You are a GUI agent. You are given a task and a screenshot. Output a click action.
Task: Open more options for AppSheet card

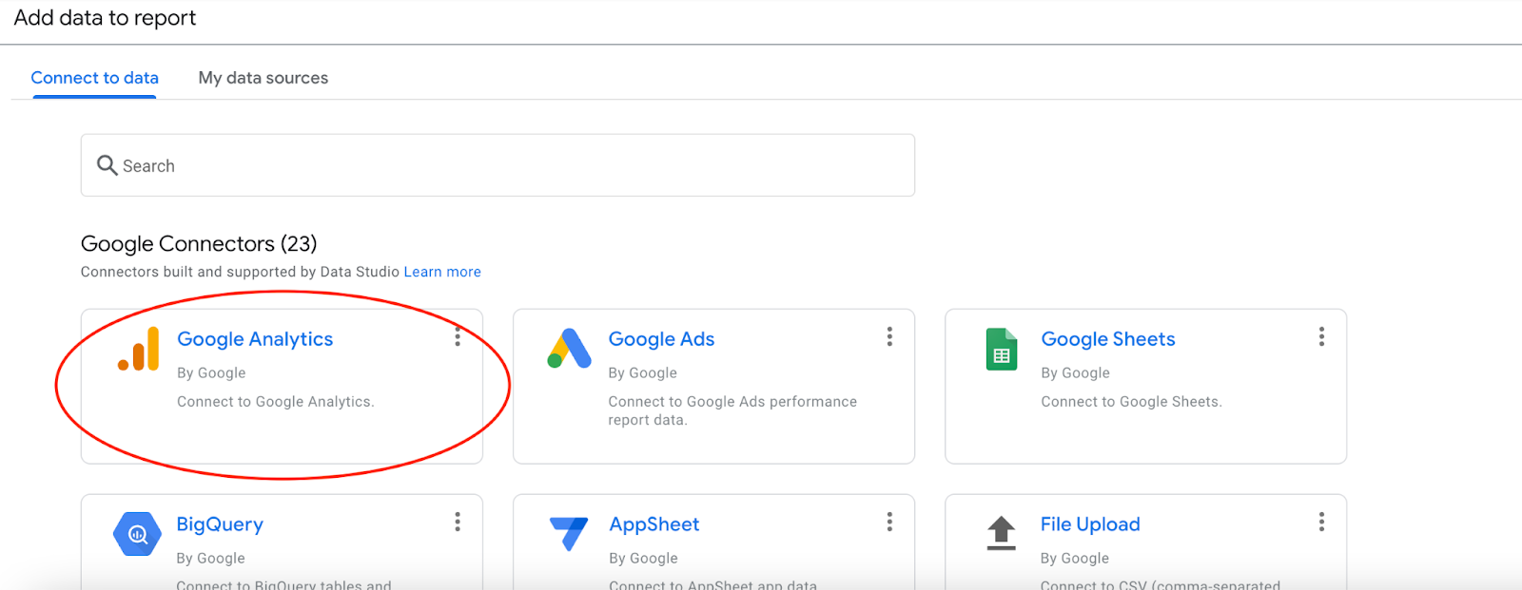click(x=889, y=522)
